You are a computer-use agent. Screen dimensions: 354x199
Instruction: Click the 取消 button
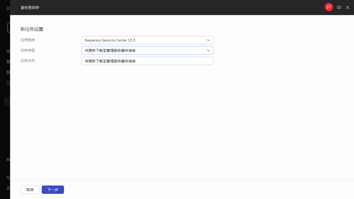(30, 189)
